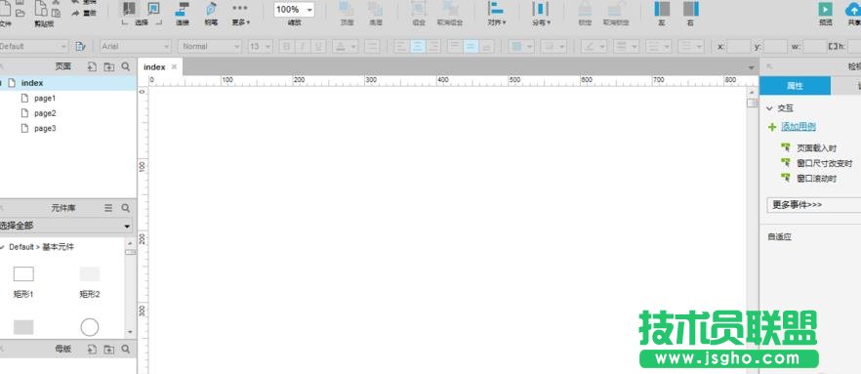Select page2 in the pages tree
861x374 pixels.
(x=45, y=113)
